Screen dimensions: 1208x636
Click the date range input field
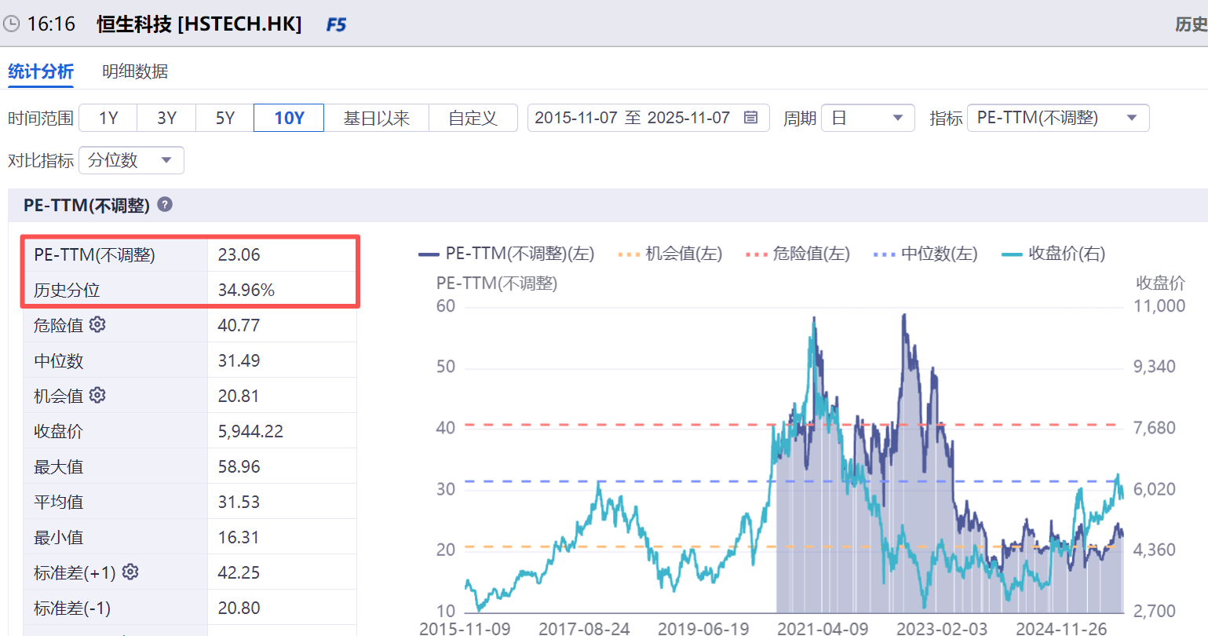coord(648,118)
